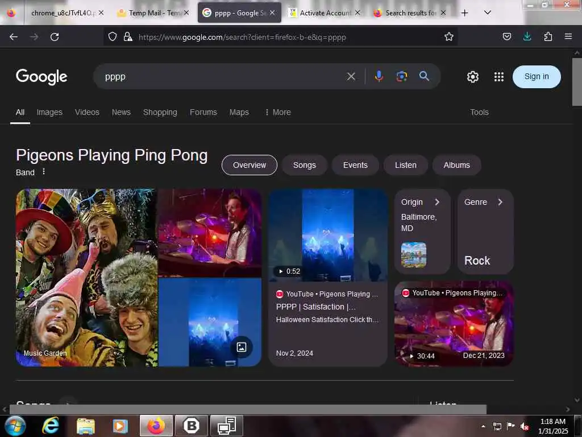Switch to the chrome_u8cJTvfL4O tab

(x=63, y=13)
